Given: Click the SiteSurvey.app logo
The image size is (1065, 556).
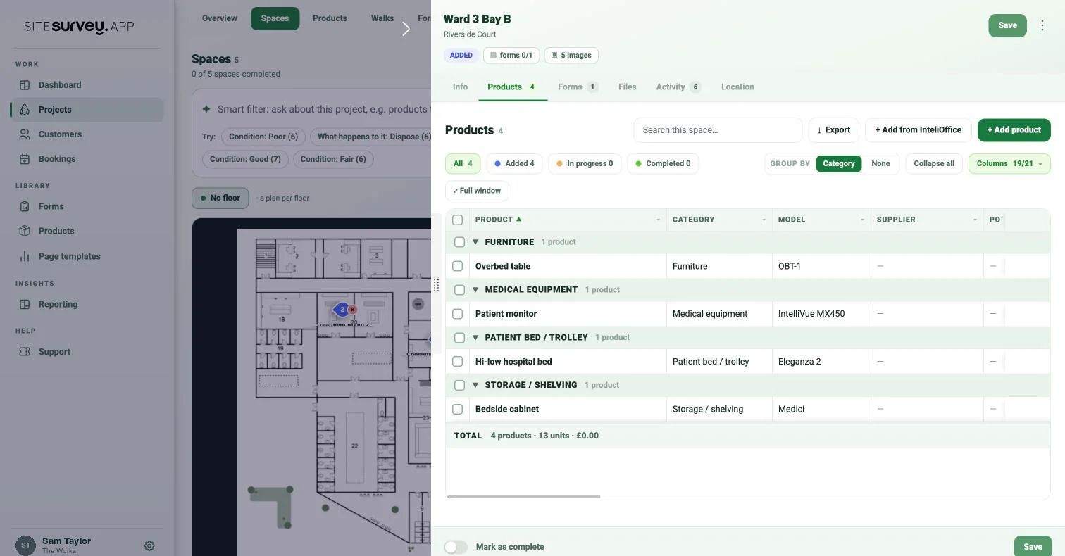Looking at the screenshot, I should pyautogui.click(x=79, y=27).
